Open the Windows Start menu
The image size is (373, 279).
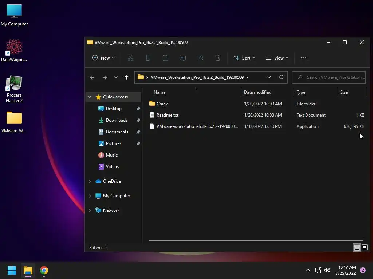(12, 270)
